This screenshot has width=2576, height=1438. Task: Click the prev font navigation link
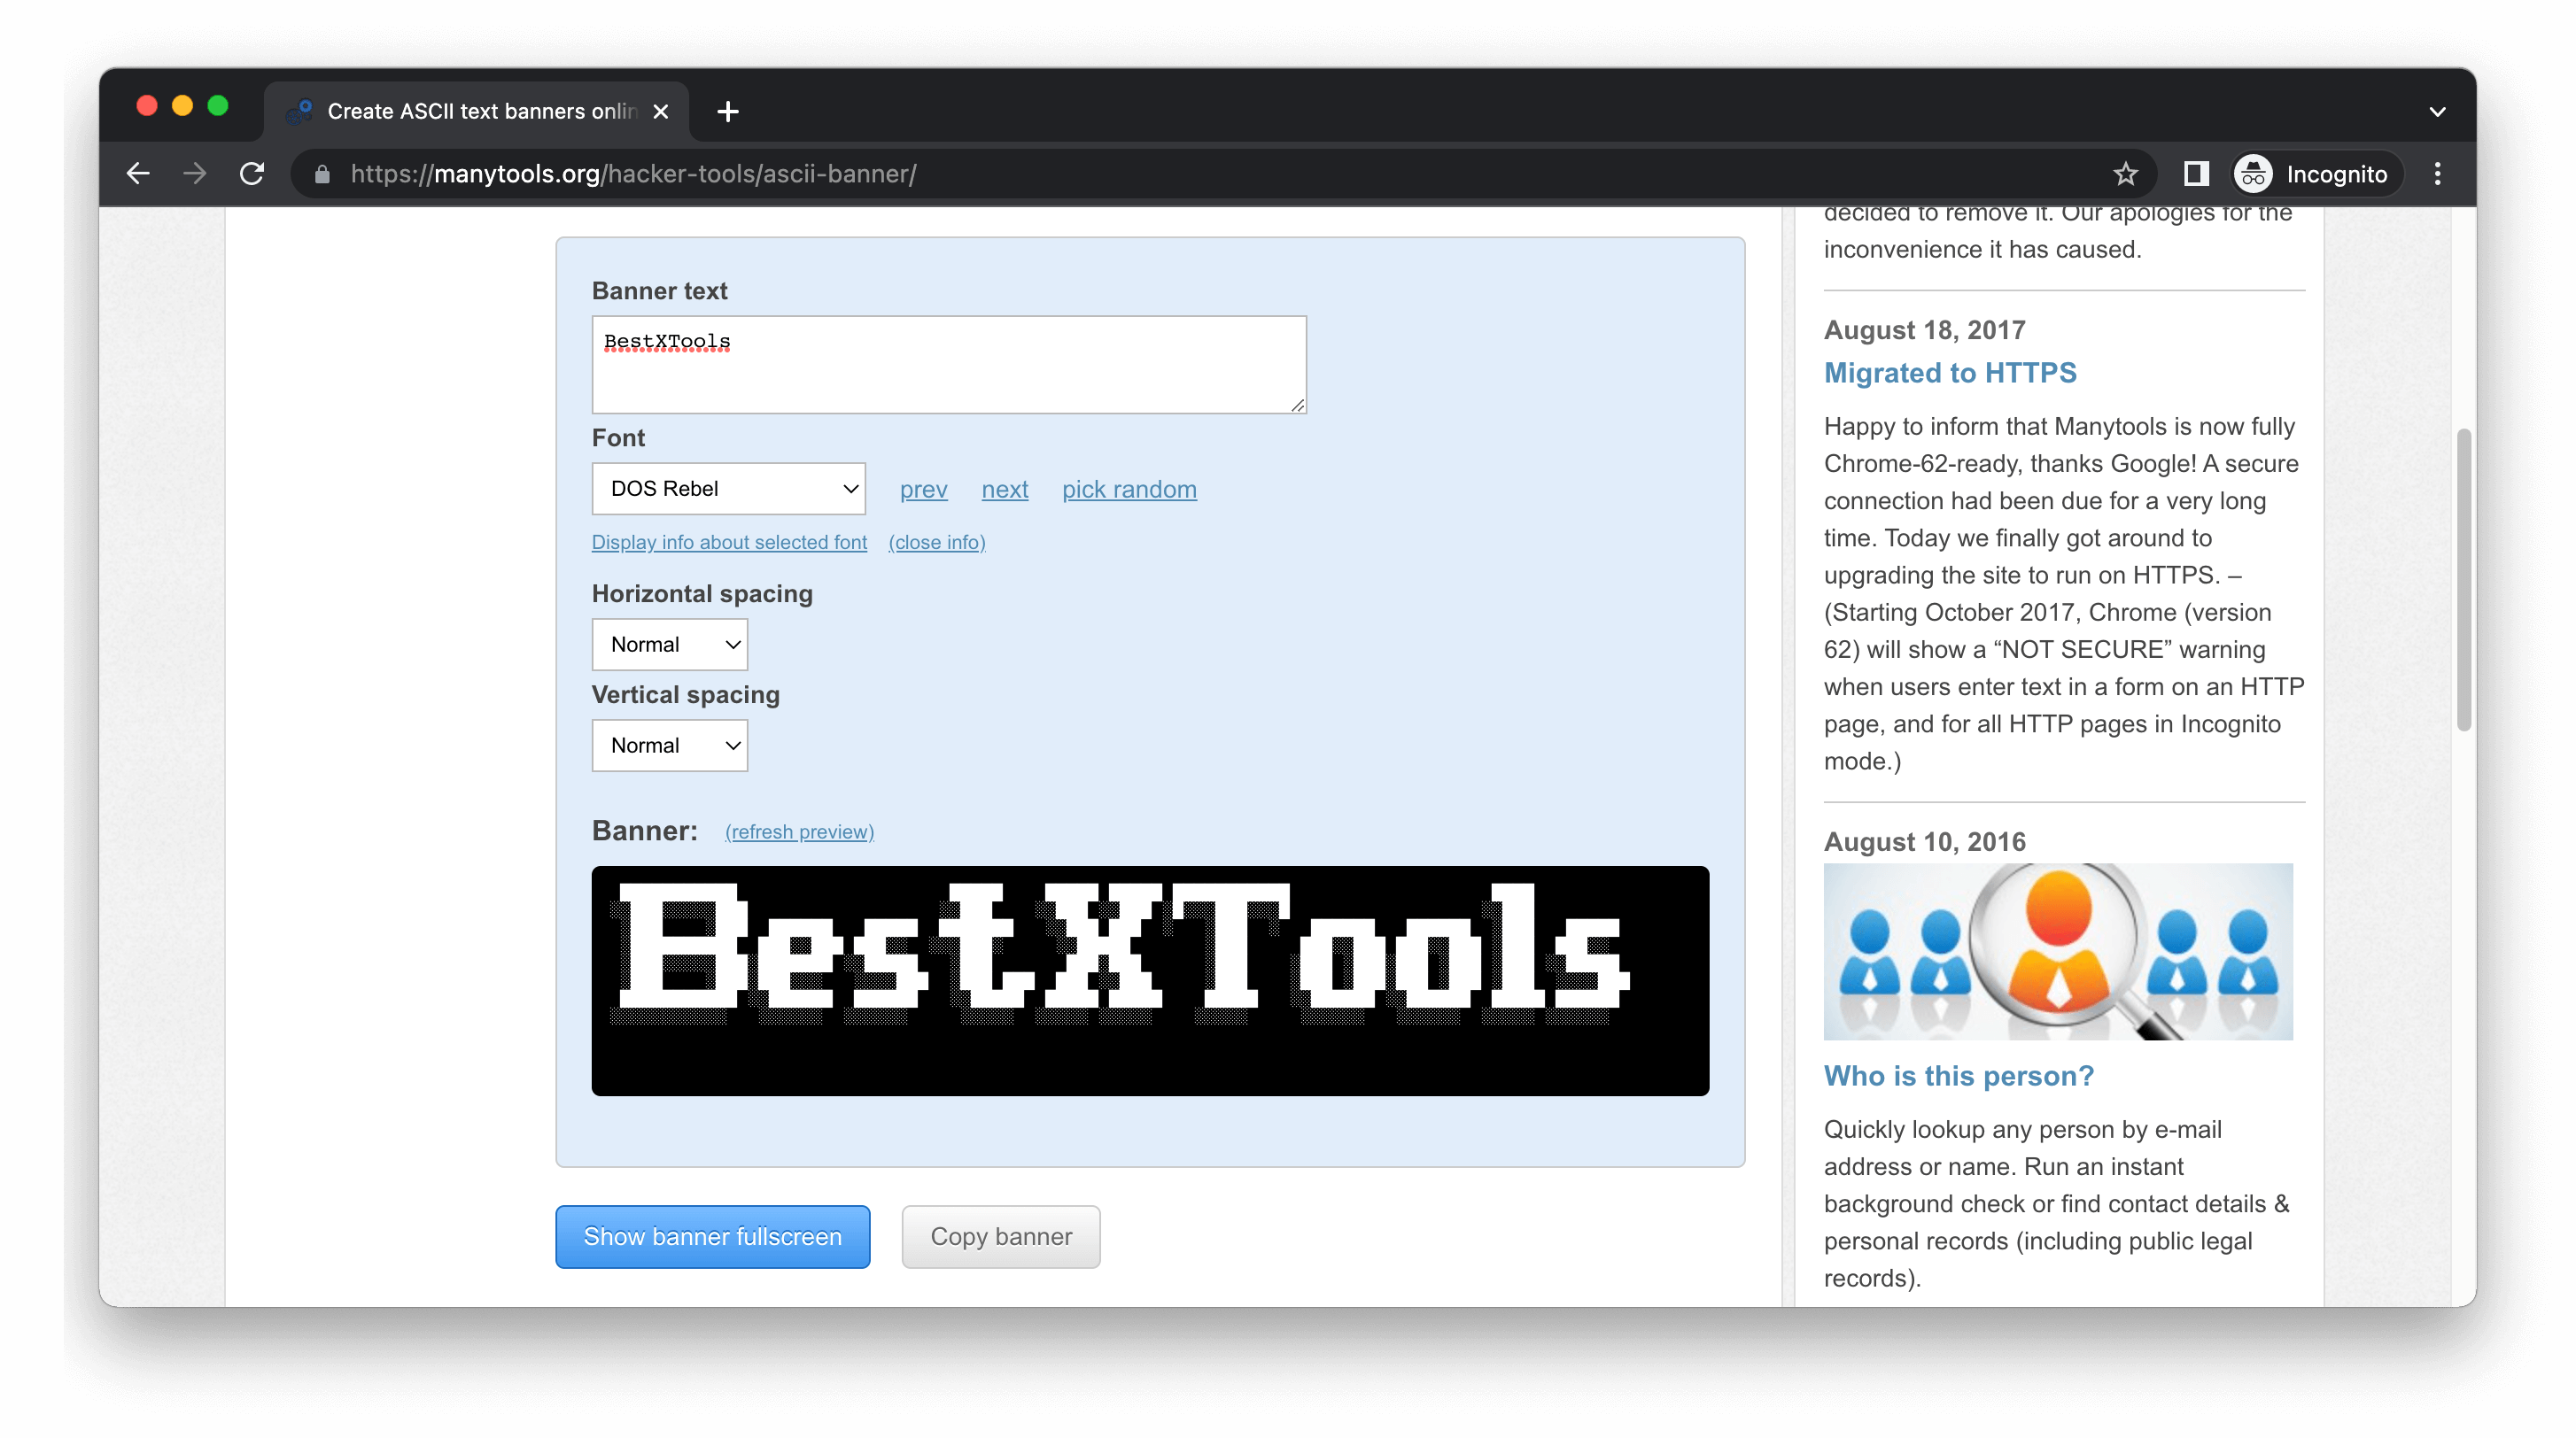[x=922, y=488]
